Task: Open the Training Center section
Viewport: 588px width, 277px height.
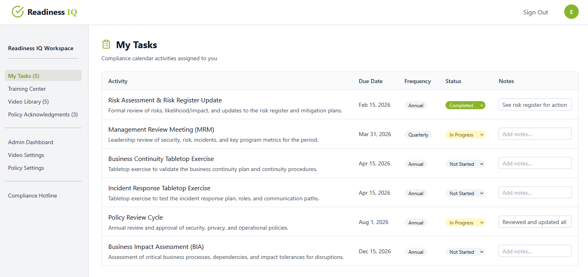Action: (27, 88)
